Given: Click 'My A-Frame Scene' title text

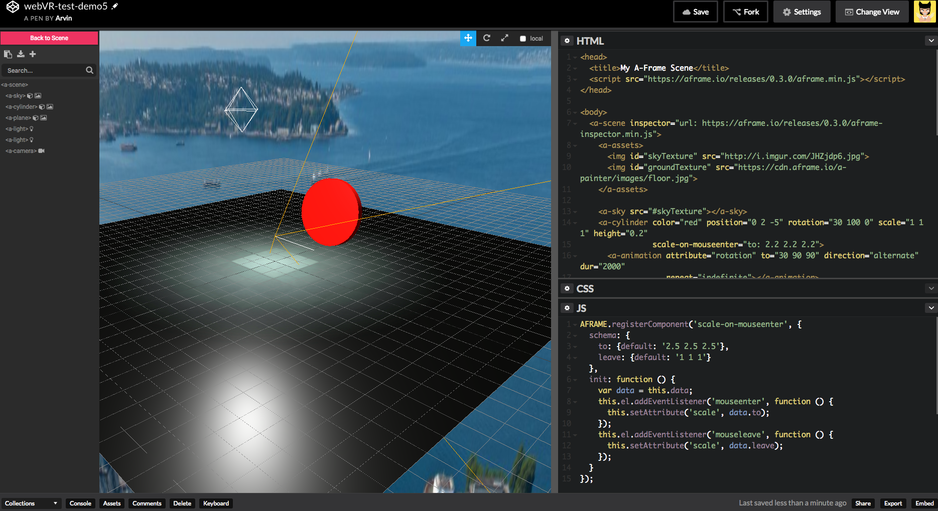Looking at the screenshot, I should click(x=656, y=68).
